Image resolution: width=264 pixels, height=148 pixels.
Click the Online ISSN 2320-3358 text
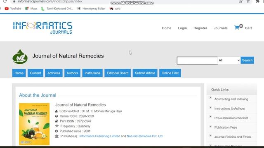pos(77,116)
